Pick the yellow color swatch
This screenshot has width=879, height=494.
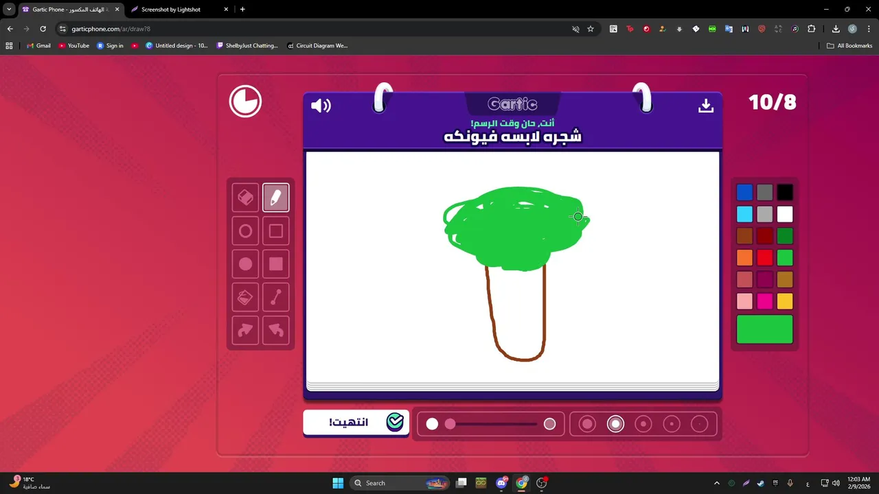785,301
